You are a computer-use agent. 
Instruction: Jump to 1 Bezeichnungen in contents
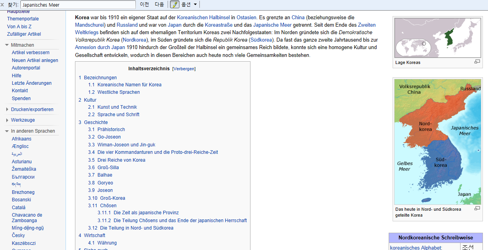point(98,78)
